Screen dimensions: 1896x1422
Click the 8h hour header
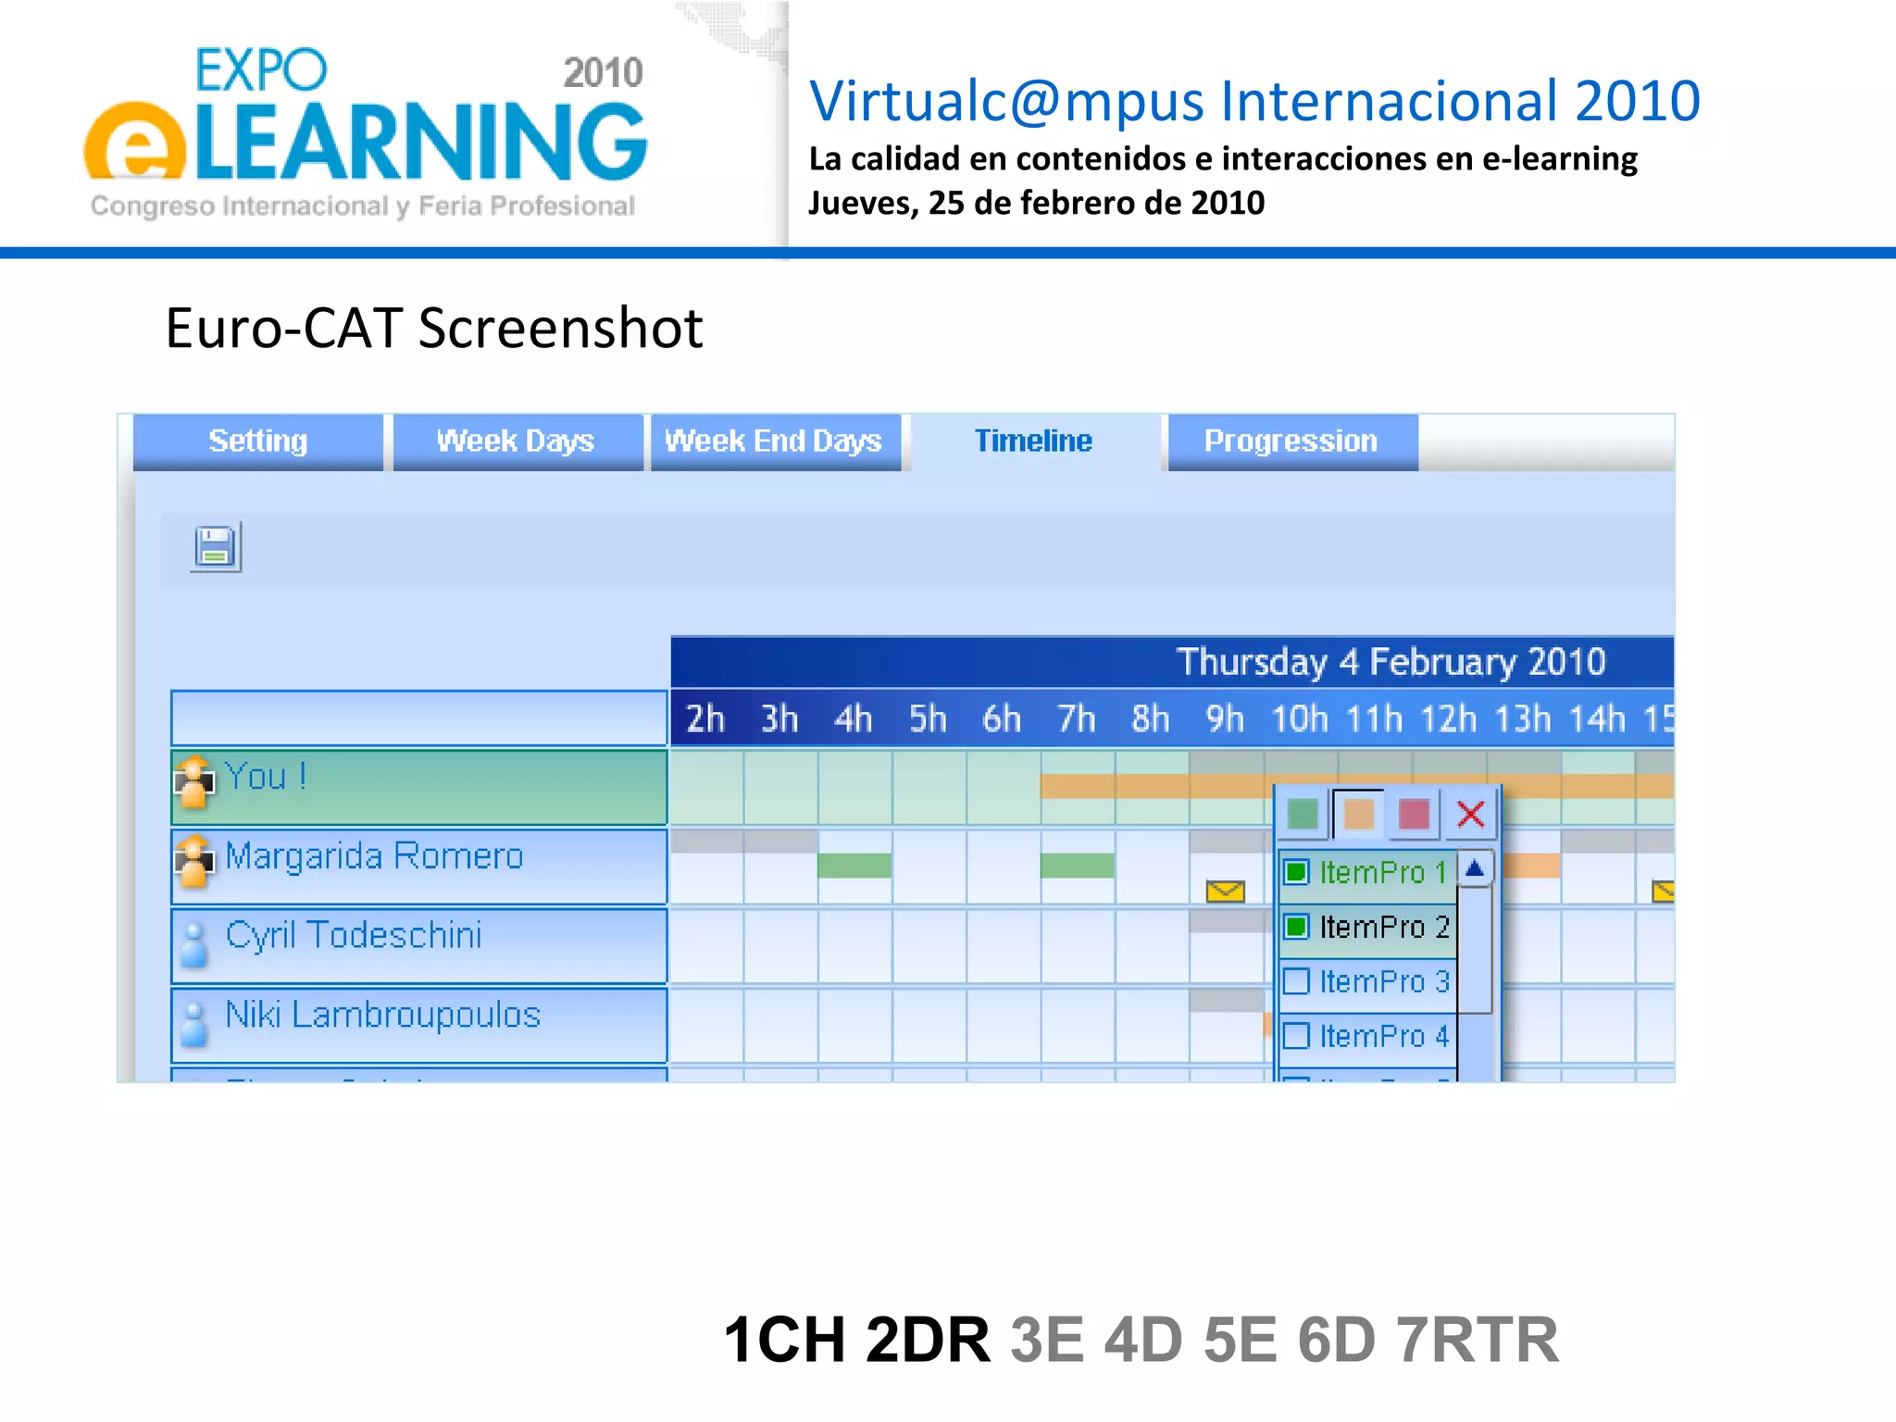pos(1151,719)
